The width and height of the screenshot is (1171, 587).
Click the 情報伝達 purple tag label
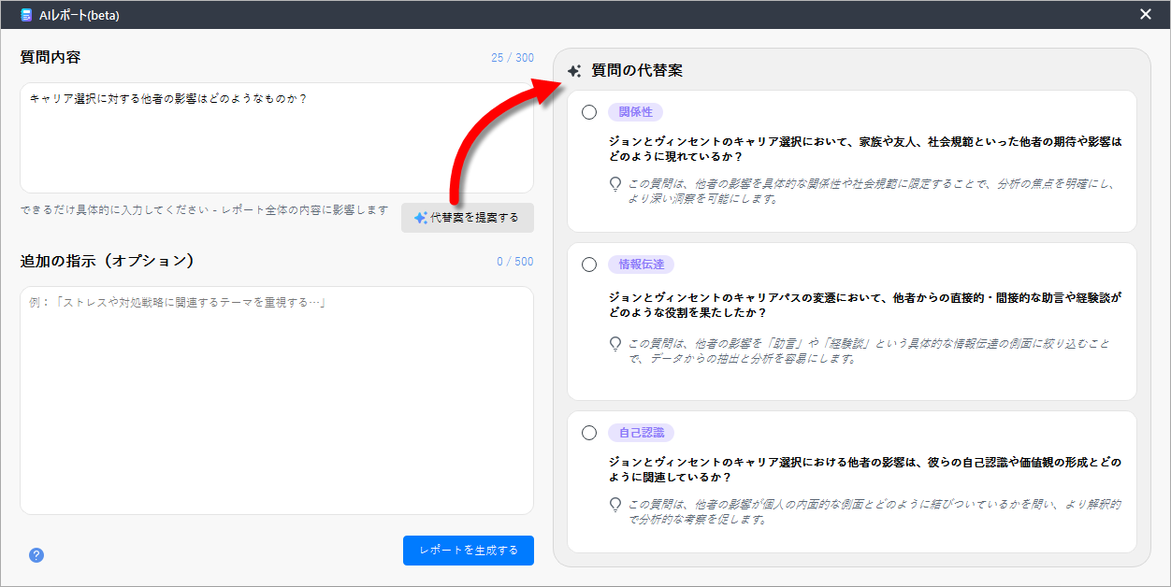[x=641, y=265]
